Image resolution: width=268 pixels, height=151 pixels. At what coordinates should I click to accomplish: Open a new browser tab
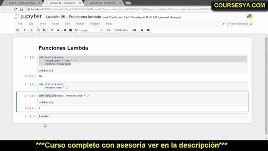tap(128, 3)
